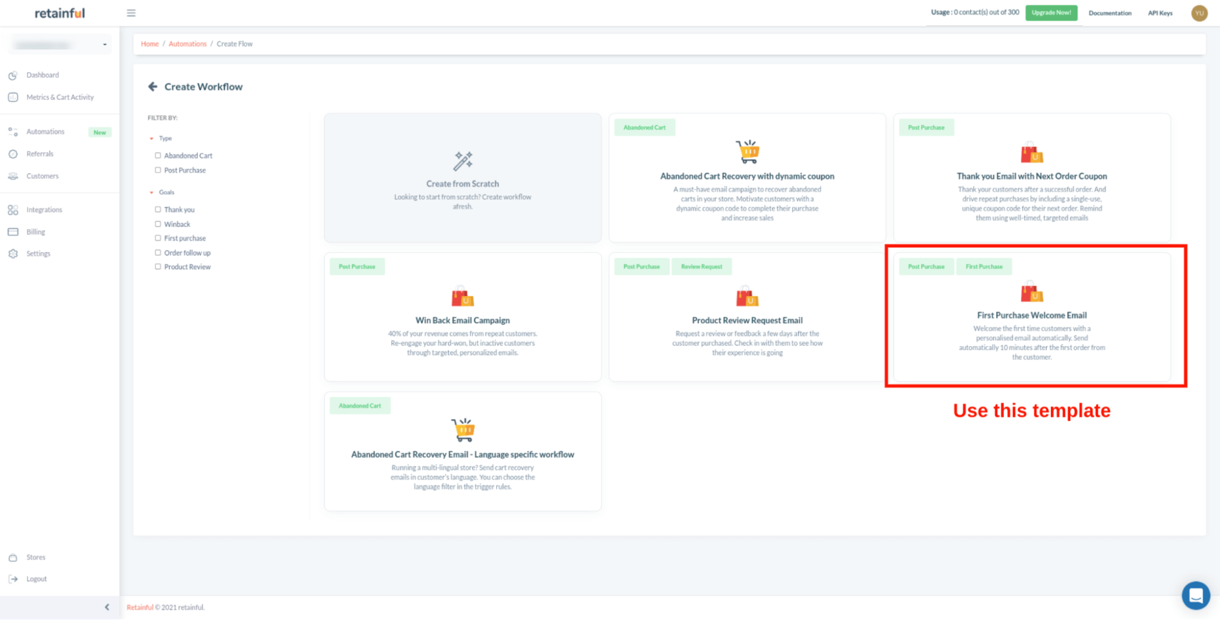Open the Stores page

click(x=35, y=557)
